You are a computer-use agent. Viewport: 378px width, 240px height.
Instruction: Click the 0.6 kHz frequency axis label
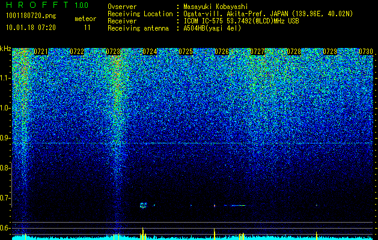tap(5, 228)
